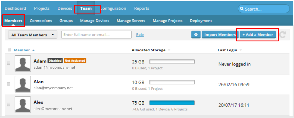The image size is (294, 118).
Task: Expand the All Team Members dropdown
Action: [x=32, y=35]
